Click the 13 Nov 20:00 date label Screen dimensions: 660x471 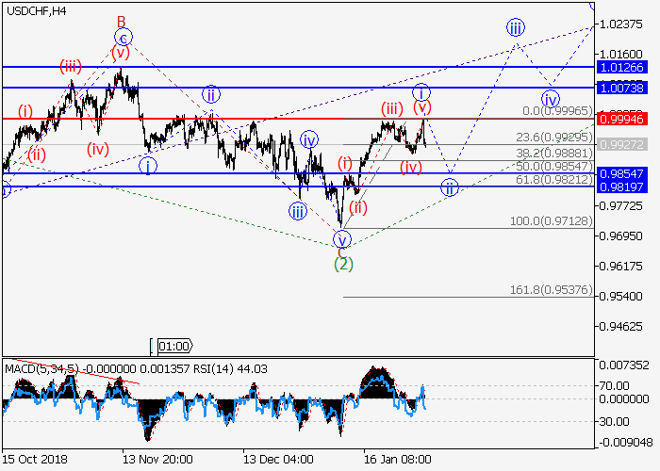tap(157, 459)
